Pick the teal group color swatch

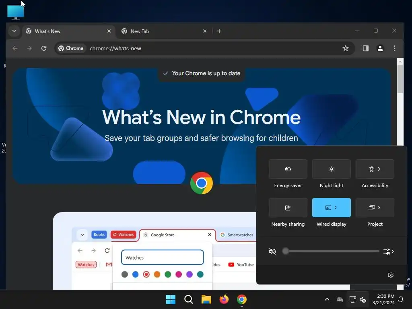click(x=200, y=274)
